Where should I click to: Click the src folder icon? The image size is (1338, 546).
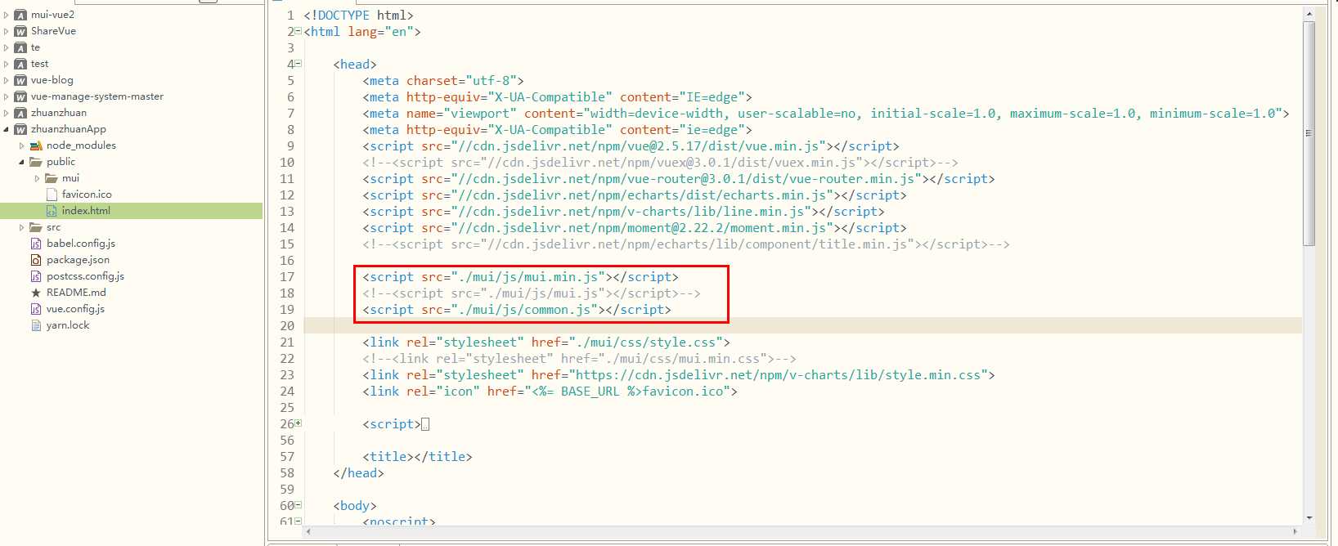pyautogui.click(x=36, y=227)
